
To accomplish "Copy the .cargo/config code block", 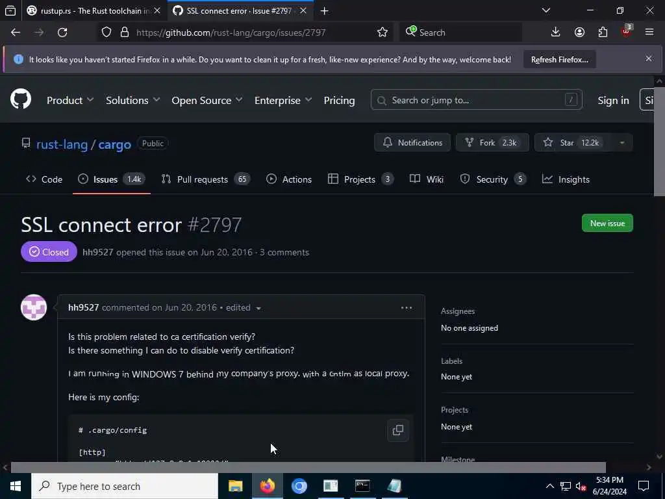I will click(398, 430).
